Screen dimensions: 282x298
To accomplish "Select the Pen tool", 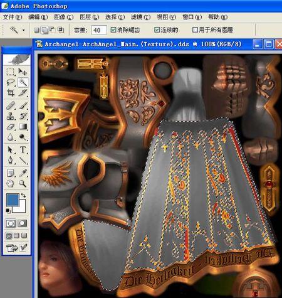I will [11, 161].
